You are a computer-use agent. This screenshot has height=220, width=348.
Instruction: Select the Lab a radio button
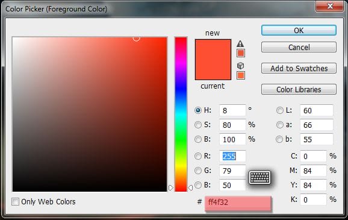(x=279, y=125)
